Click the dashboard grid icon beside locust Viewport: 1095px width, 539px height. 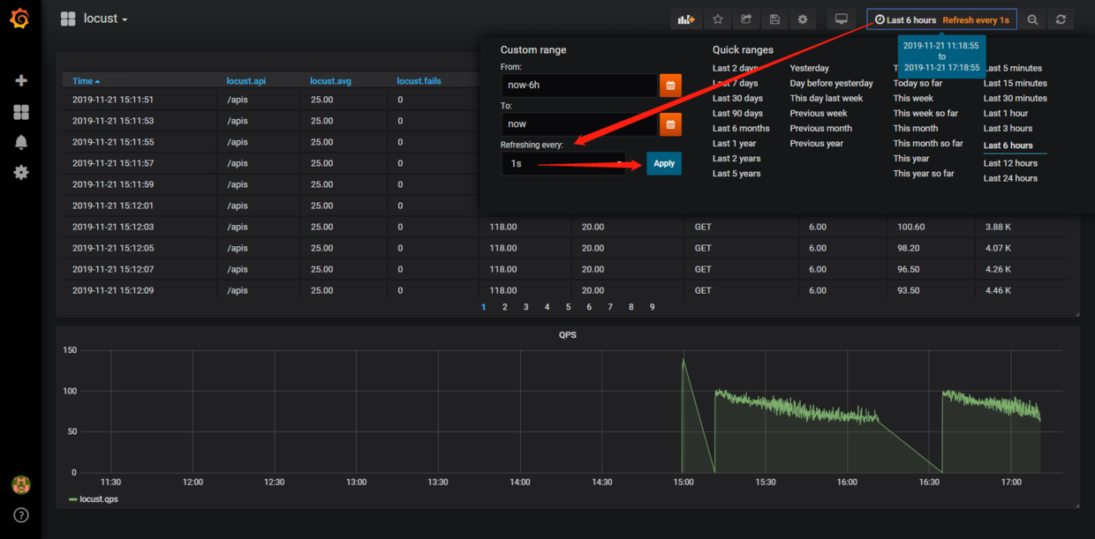pyautogui.click(x=68, y=19)
